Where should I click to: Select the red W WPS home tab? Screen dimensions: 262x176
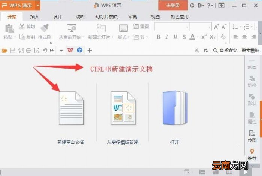coord(70,50)
